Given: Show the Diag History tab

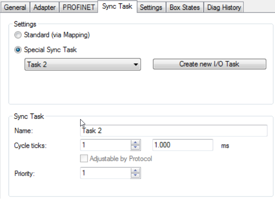Looking at the screenshot, I should click(224, 7).
